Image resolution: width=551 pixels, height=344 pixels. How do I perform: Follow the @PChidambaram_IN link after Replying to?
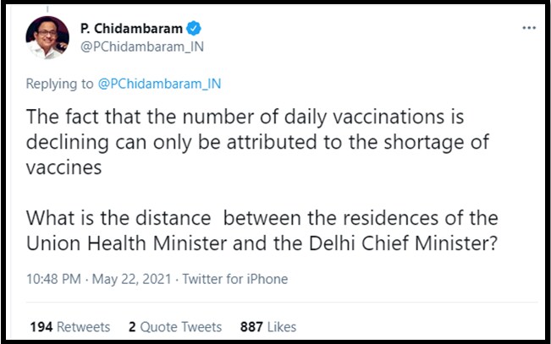click(x=160, y=83)
